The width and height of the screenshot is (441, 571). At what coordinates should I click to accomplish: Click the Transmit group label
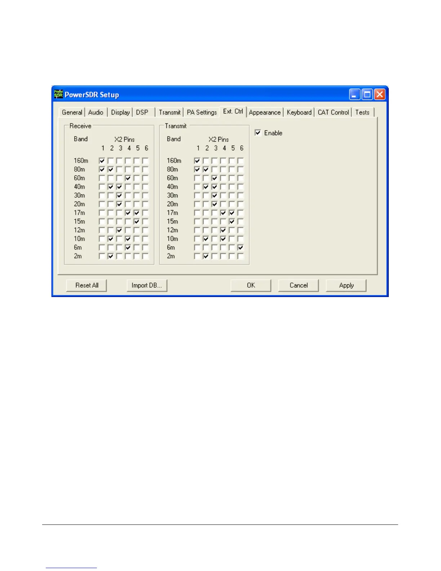(176, 126)
